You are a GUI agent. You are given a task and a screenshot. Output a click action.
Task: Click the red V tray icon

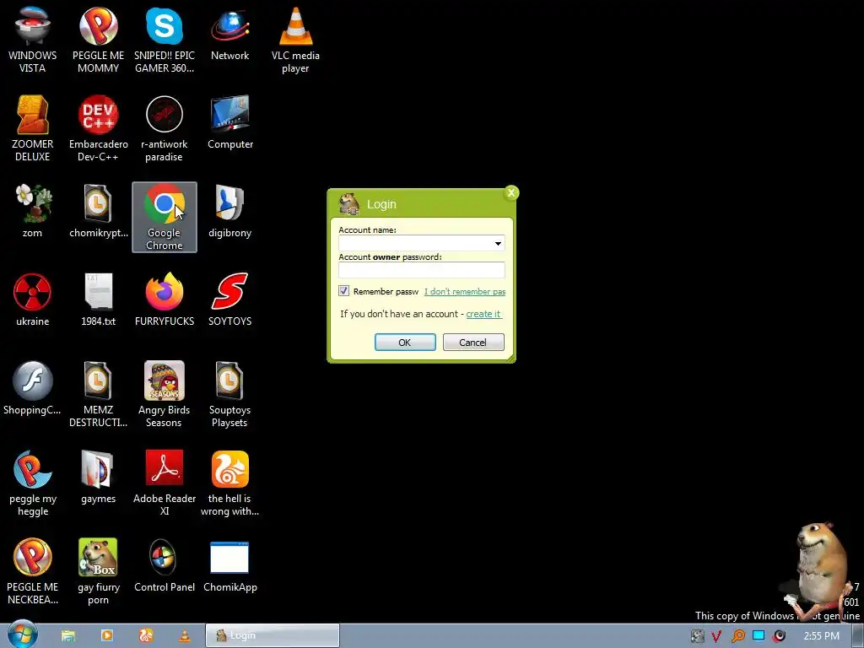click(x=716, y=636)
